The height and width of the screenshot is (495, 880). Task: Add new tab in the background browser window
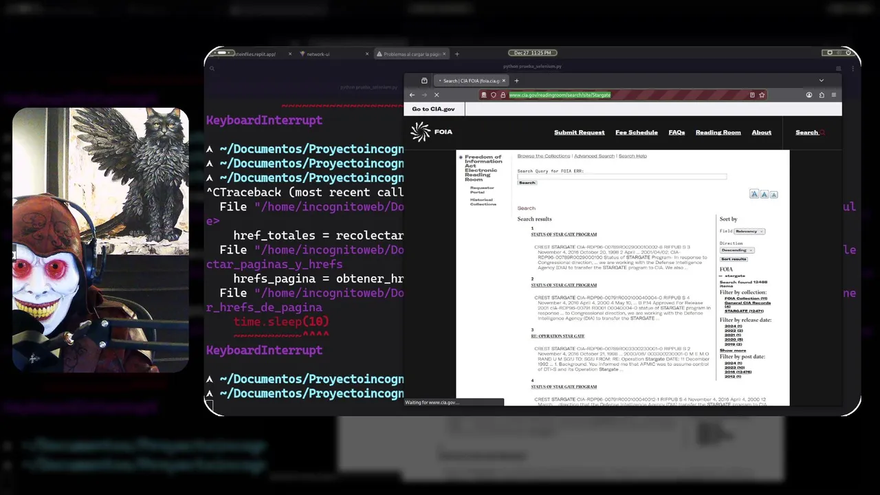point(456,54)
